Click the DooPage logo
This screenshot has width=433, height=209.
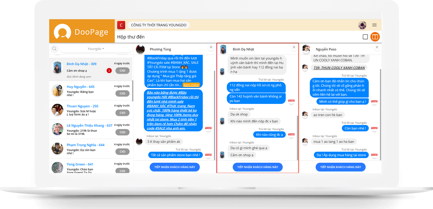point(81,32)
